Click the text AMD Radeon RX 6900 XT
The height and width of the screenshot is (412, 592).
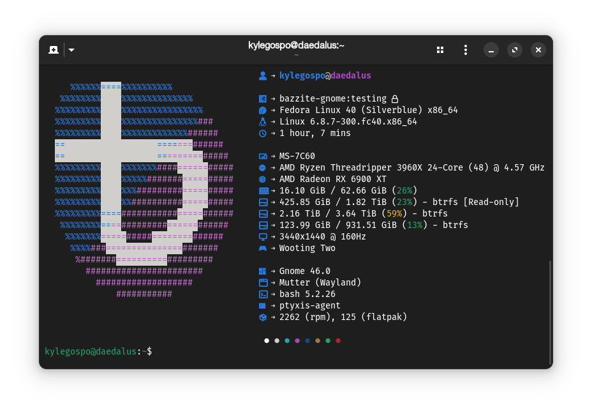[333, 179]
